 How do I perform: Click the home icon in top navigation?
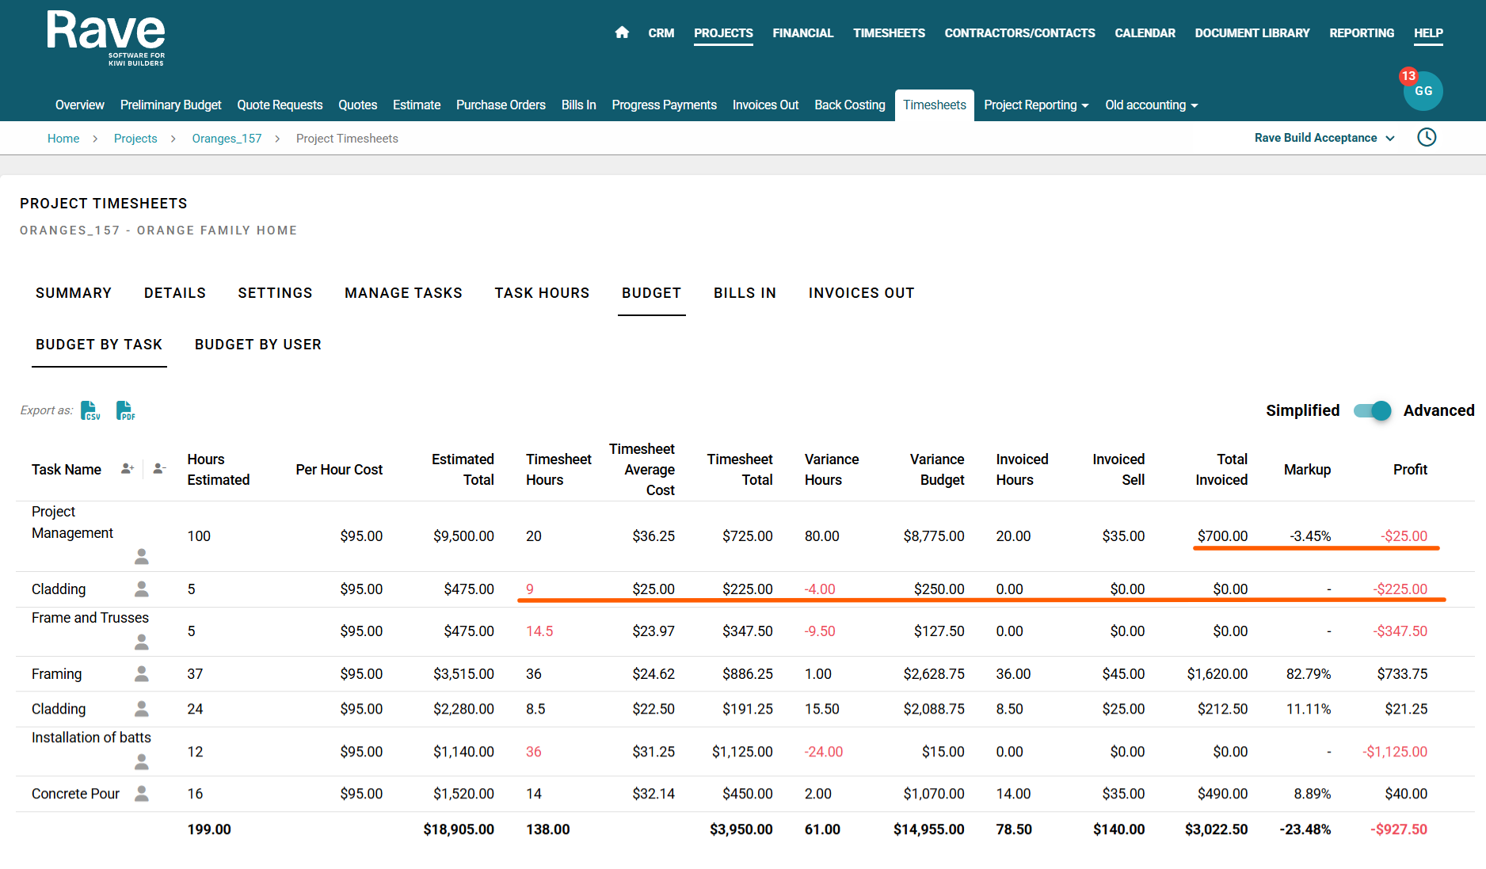click(x=622, y=32)
